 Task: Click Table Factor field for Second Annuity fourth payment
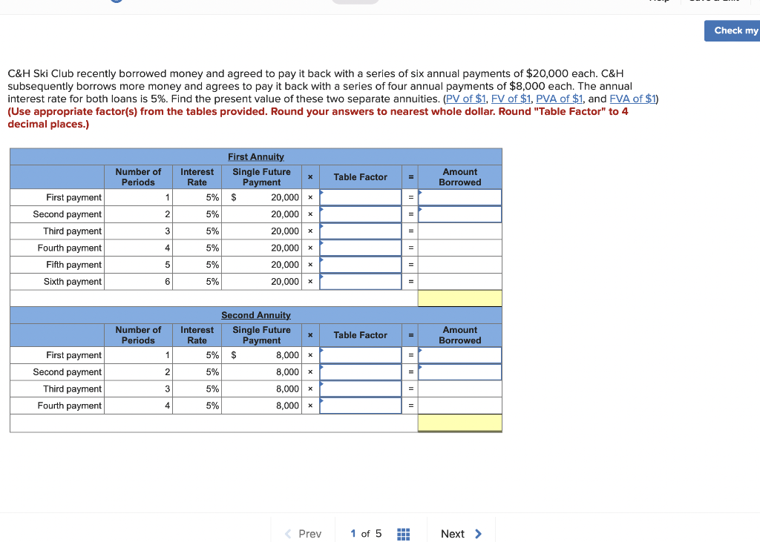tap(361, 406)
